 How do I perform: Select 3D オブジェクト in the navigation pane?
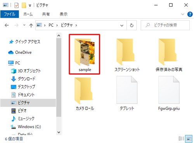click(26, 71)
